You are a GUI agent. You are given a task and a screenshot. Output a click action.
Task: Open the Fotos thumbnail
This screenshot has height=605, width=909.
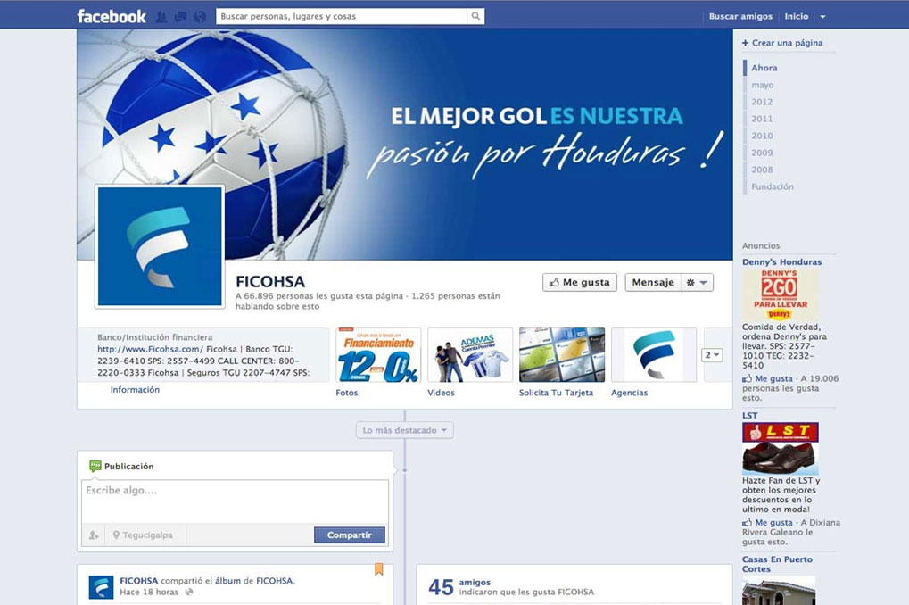tap(378, 355)
